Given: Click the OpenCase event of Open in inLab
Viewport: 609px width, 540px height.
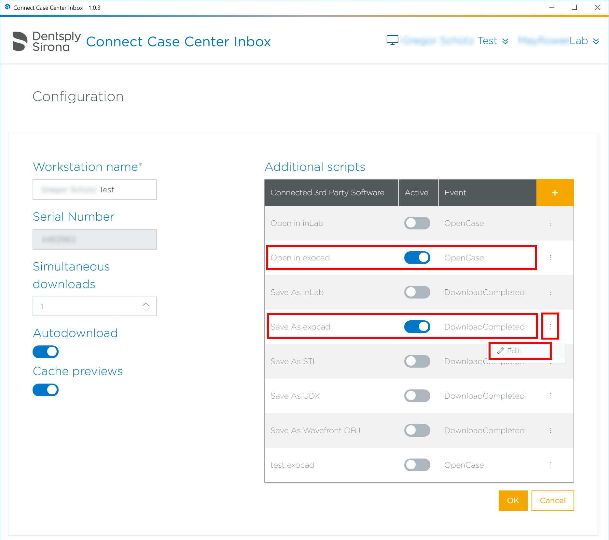Looking at the screenshot, I should click(464, 223).
